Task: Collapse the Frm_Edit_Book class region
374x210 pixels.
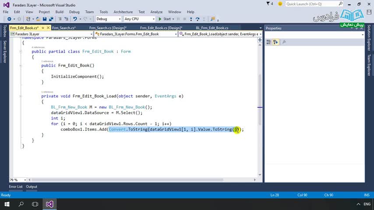Action: coord(21,52)
